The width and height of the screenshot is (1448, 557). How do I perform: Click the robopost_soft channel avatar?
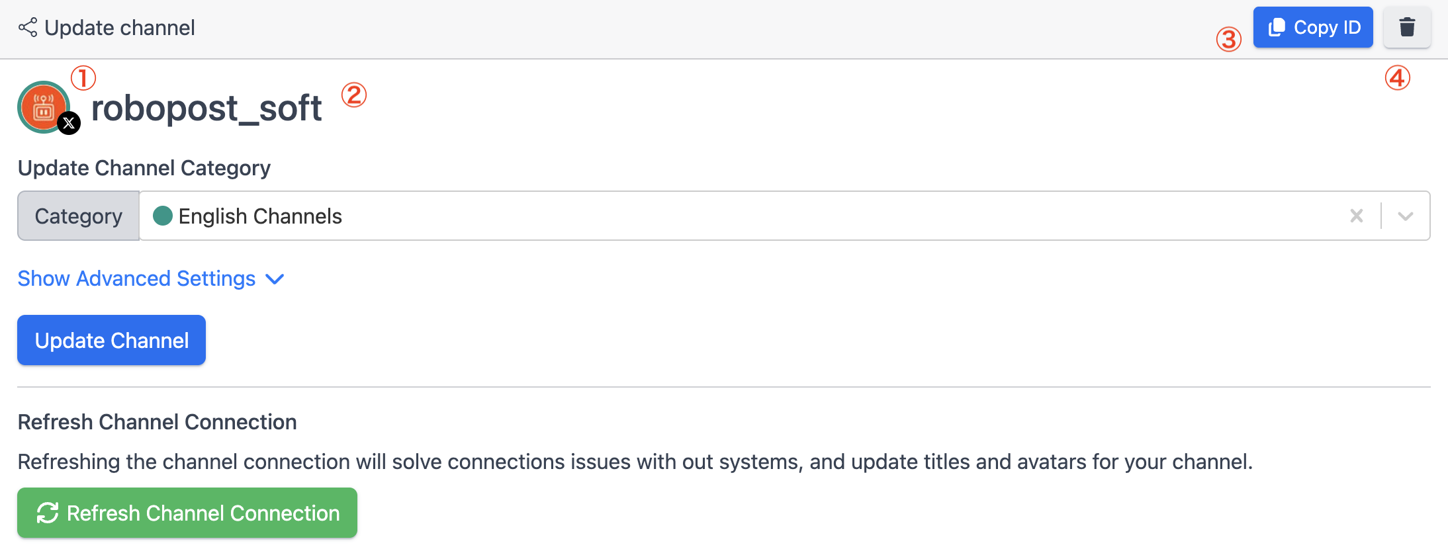pyautogui.click(x=43, y=107)
